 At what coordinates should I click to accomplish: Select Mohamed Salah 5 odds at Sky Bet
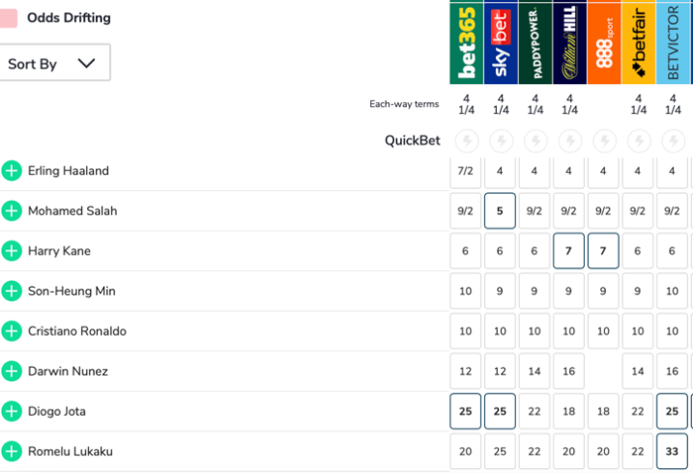click(501, 211)
